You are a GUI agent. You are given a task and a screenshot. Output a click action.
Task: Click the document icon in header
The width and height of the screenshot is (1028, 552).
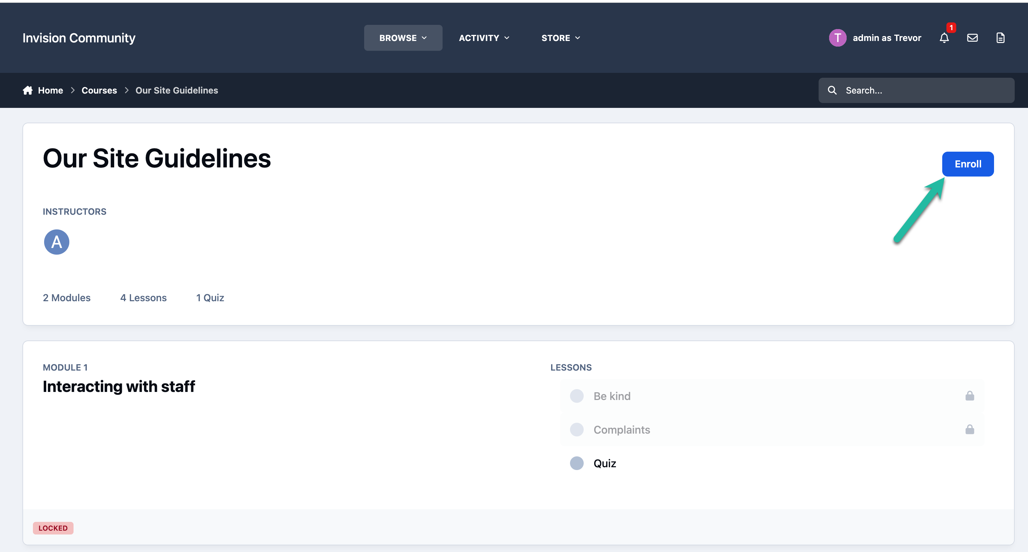click(1000, 38)
